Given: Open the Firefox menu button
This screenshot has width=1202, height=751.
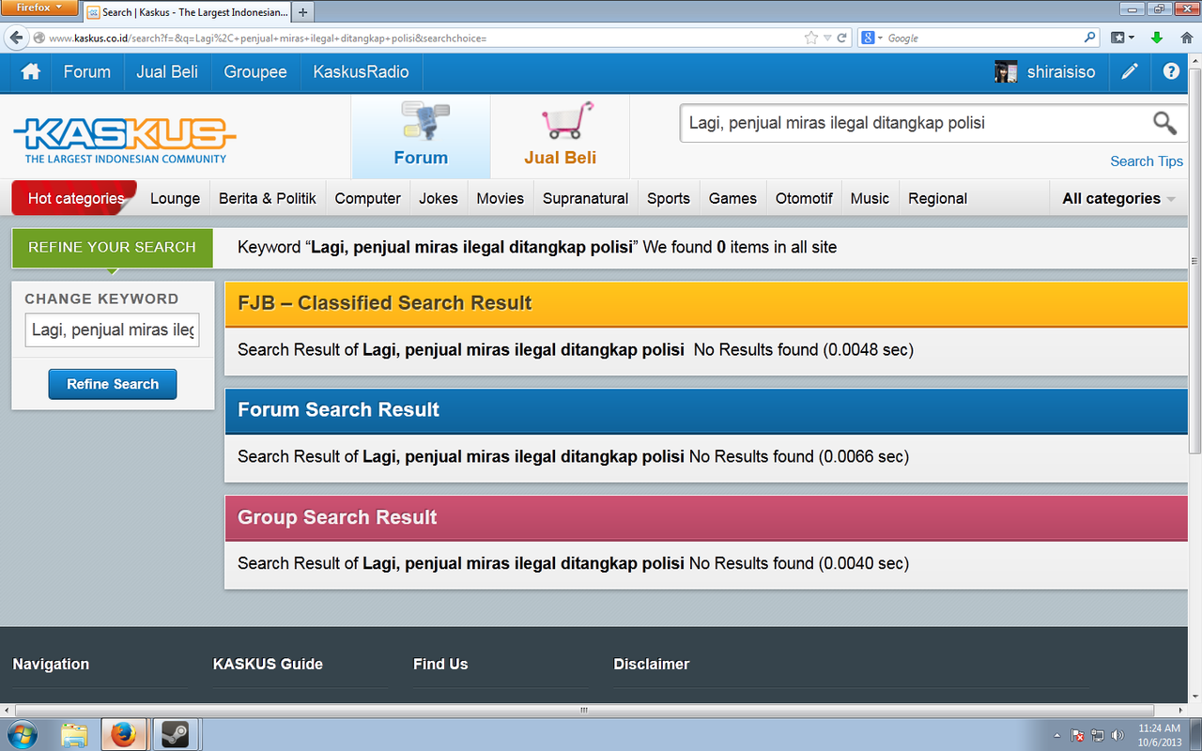Looking at the screenshot, I should [39, 8].
